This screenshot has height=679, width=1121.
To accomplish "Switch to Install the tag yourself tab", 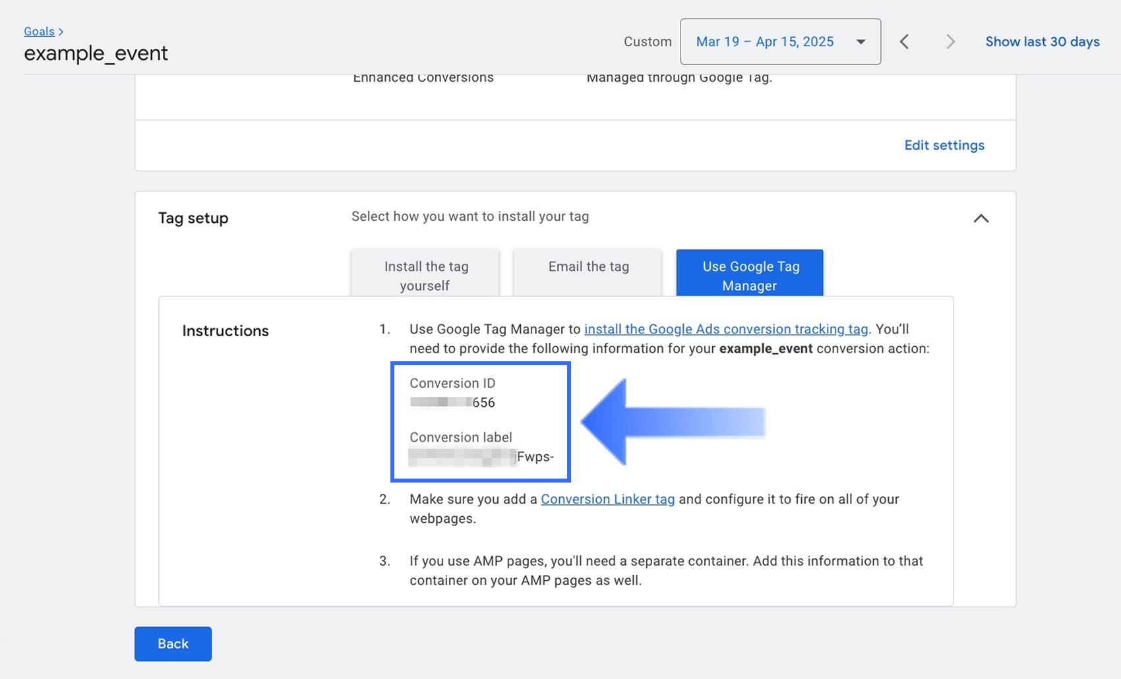I will 425,276.
